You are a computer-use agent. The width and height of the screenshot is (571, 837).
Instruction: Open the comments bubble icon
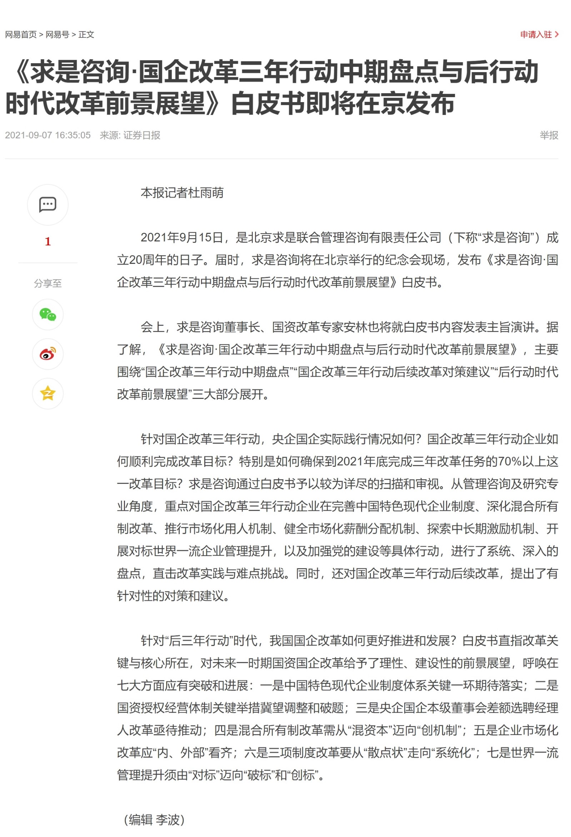47,205
